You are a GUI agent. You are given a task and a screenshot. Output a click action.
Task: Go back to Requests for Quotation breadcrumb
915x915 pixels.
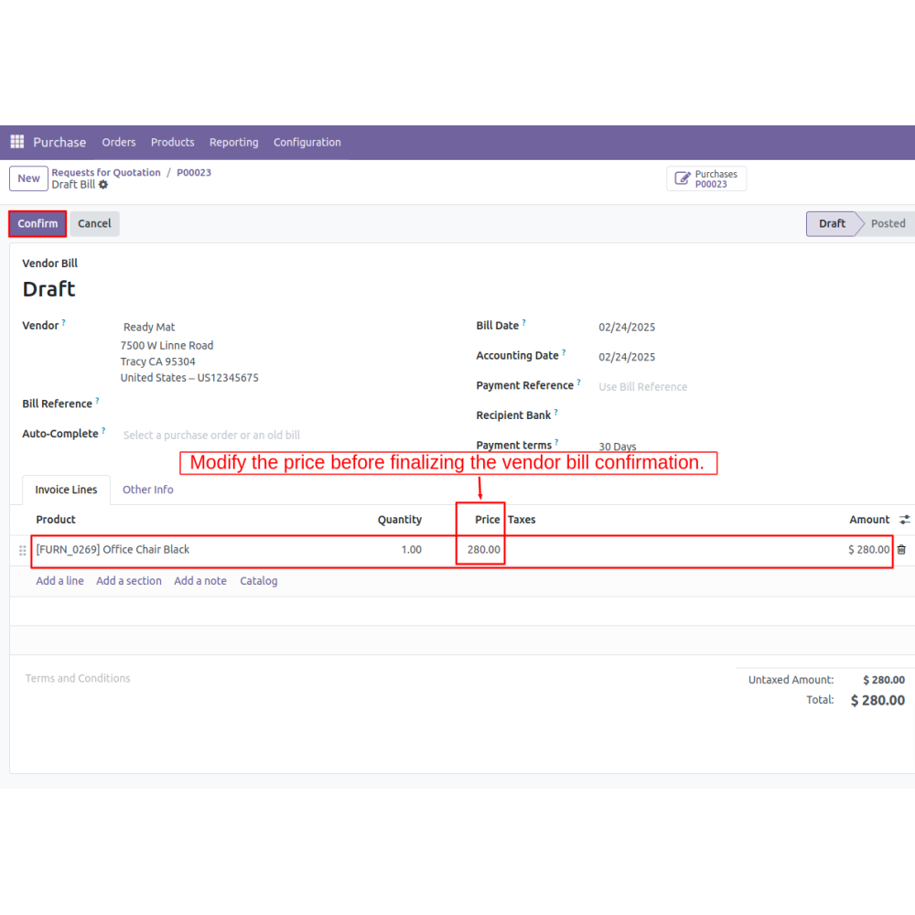click(105, 173)
